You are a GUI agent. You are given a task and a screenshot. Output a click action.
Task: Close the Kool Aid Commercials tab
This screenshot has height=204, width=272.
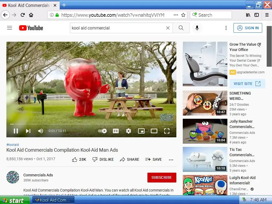point(55,5)
